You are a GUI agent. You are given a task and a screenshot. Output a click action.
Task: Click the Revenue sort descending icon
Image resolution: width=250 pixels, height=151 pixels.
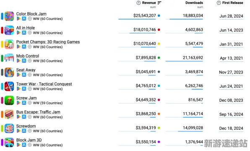pos(159,3)
